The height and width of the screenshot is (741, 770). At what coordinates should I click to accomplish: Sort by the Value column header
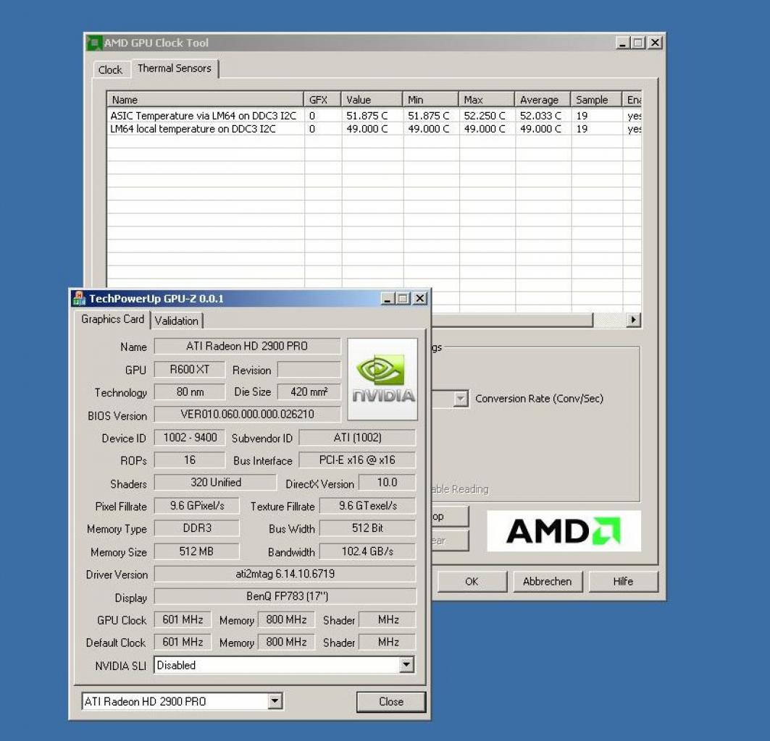[x=372, y=100]
